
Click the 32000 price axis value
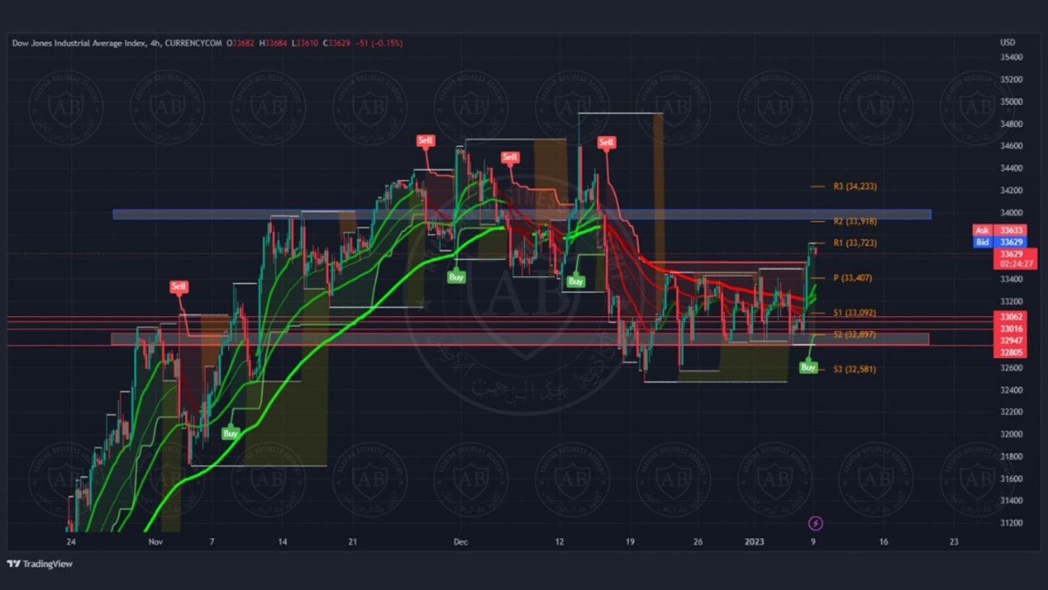(x=1011, y=434)
